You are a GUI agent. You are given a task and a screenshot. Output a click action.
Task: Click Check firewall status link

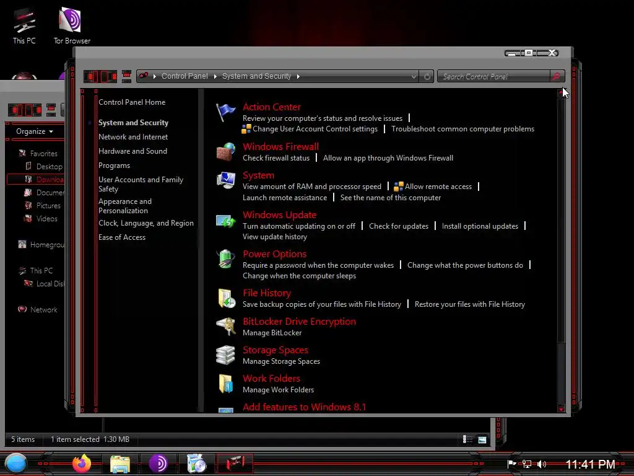(x=276, y=158)
